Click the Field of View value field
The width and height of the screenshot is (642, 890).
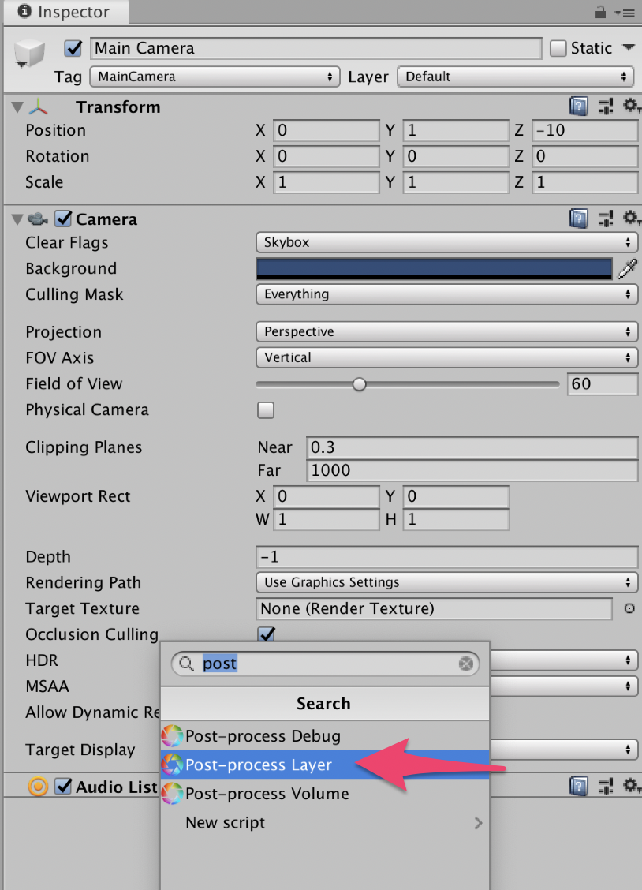pos(603,383)
